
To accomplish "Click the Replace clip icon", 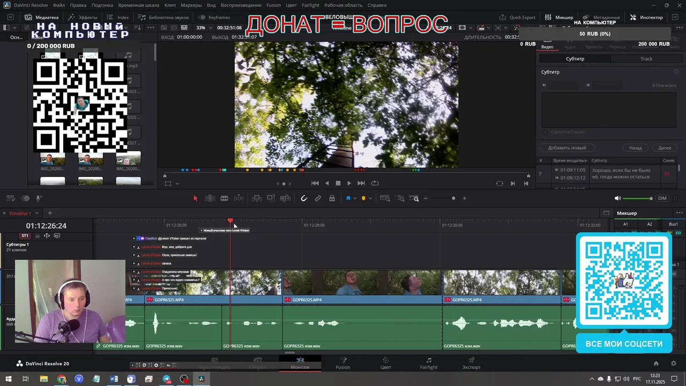I will pyautogui.click(x=286, y=198).
